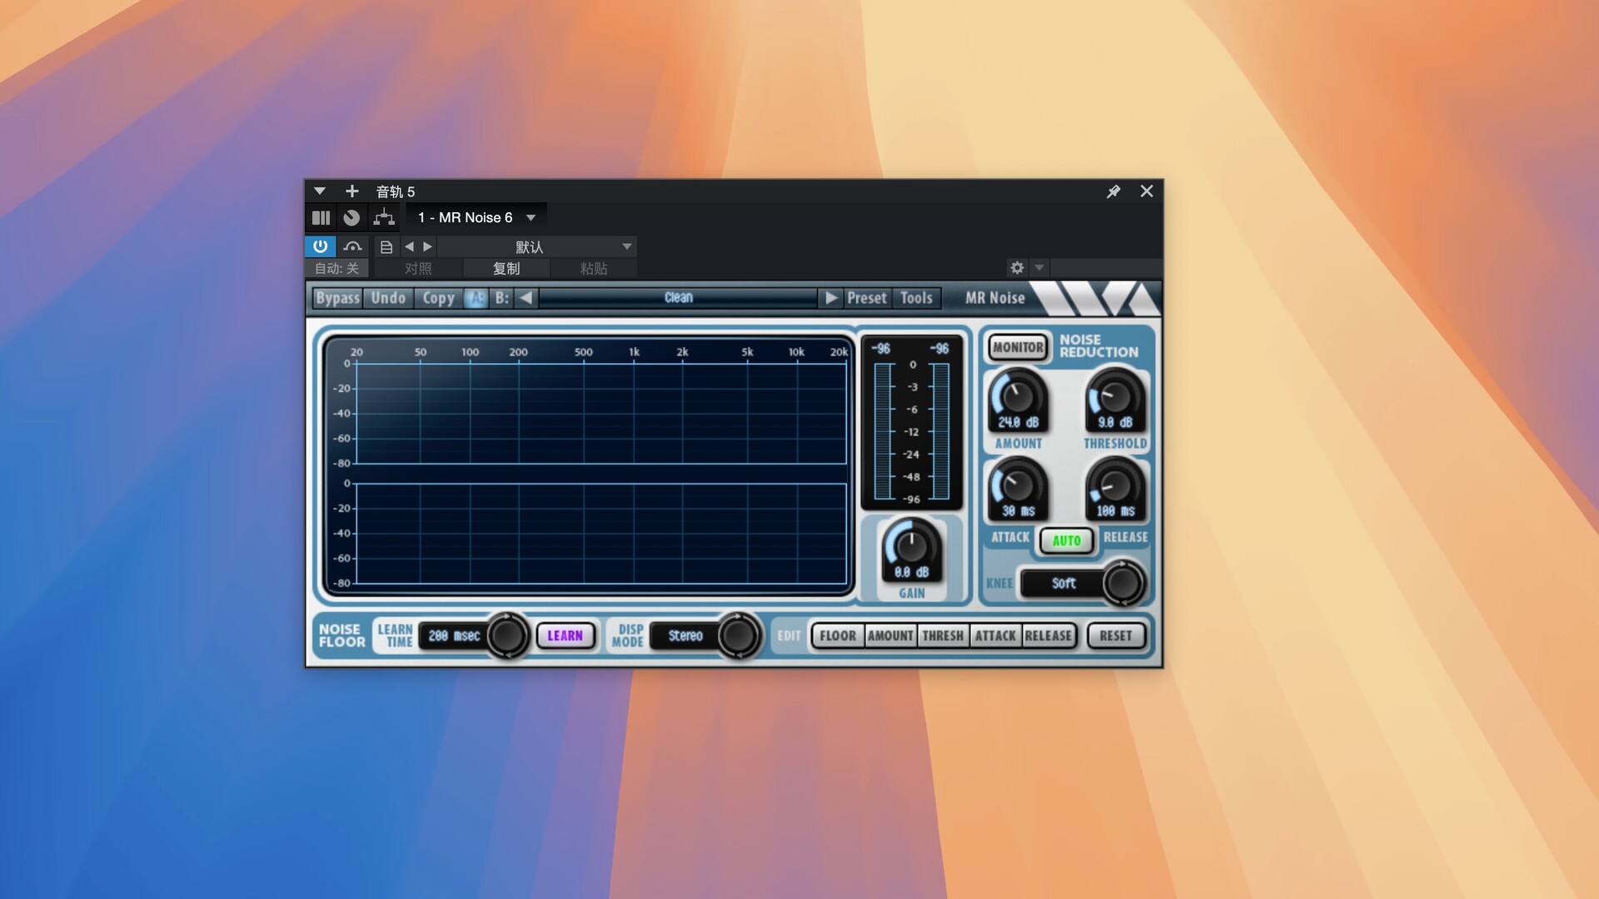Image resolution: width=1599 pixels, height=899 pixels.
Task: Click the Clean preset name display
Action: tap(679, 298)
